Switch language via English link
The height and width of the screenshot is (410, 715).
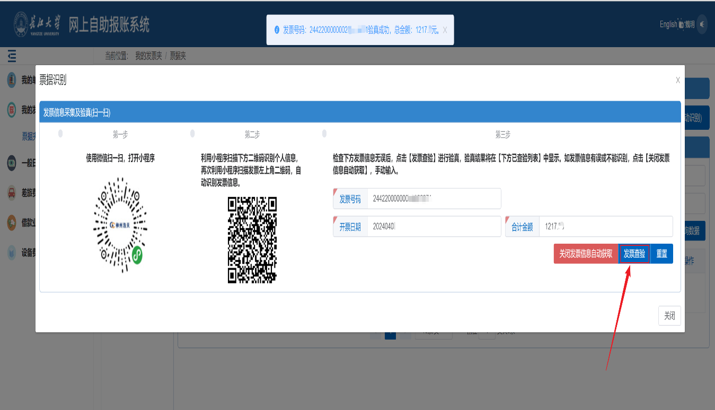tap(668, 24)
